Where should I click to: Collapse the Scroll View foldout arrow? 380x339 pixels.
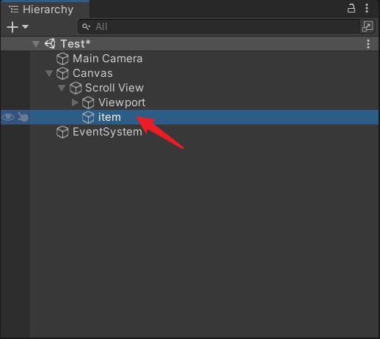point(62,88)
